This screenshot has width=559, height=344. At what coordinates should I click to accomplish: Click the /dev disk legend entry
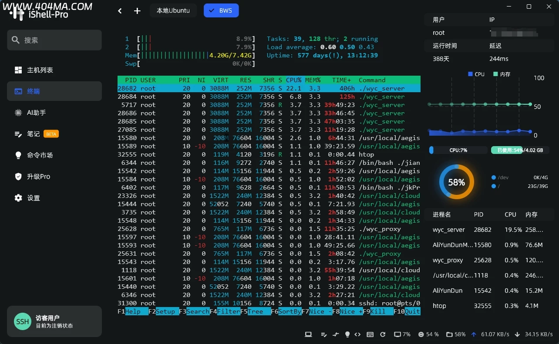(500, 177)
